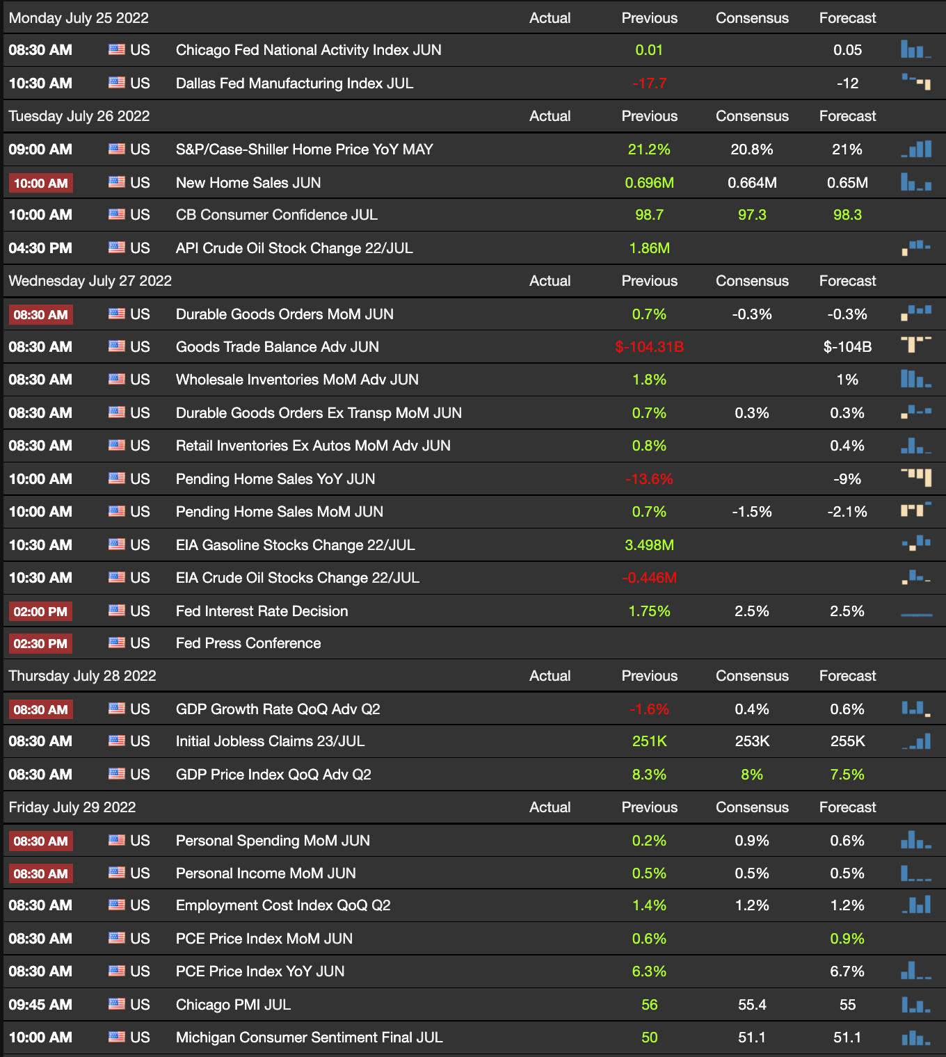
Task: Click the Personal Spending MoM JUN chart icon
Action: tap(916, 840)
